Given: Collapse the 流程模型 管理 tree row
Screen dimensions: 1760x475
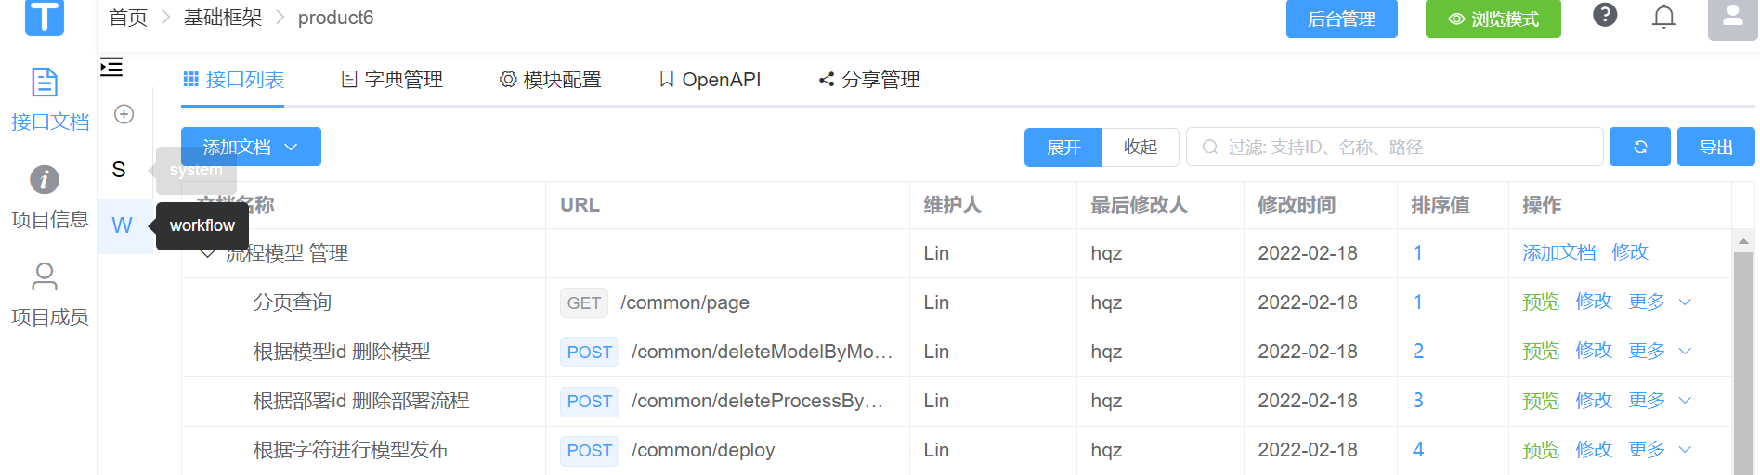Looking at the screenshot, I should 208,253.
